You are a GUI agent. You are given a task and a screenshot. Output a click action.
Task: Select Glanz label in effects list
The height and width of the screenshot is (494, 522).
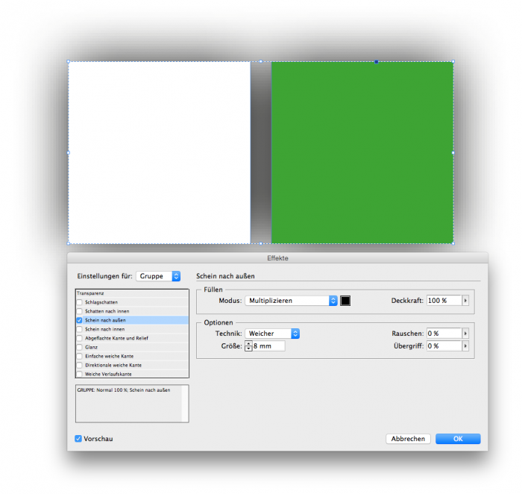tap(91, 347)
